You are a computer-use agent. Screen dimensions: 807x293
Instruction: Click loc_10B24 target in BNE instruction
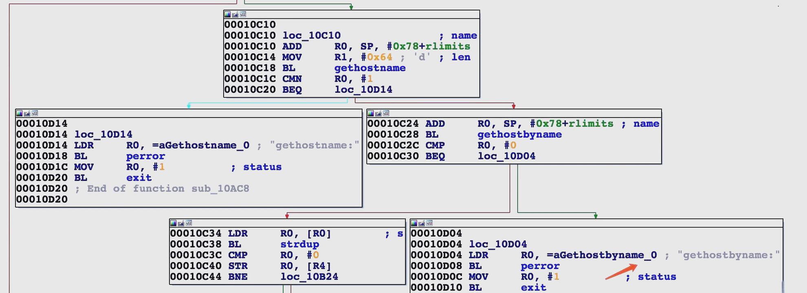pyautogui.click(x=309, y=277)
